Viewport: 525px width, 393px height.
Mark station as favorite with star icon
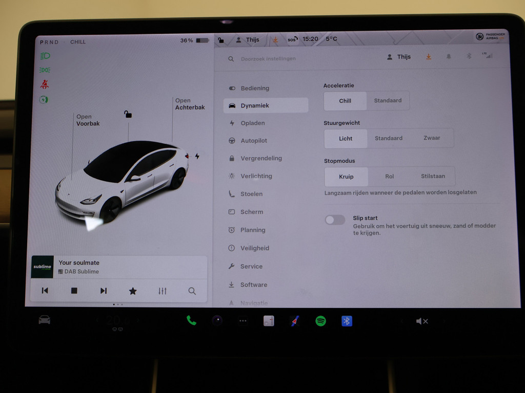(133, 291)
